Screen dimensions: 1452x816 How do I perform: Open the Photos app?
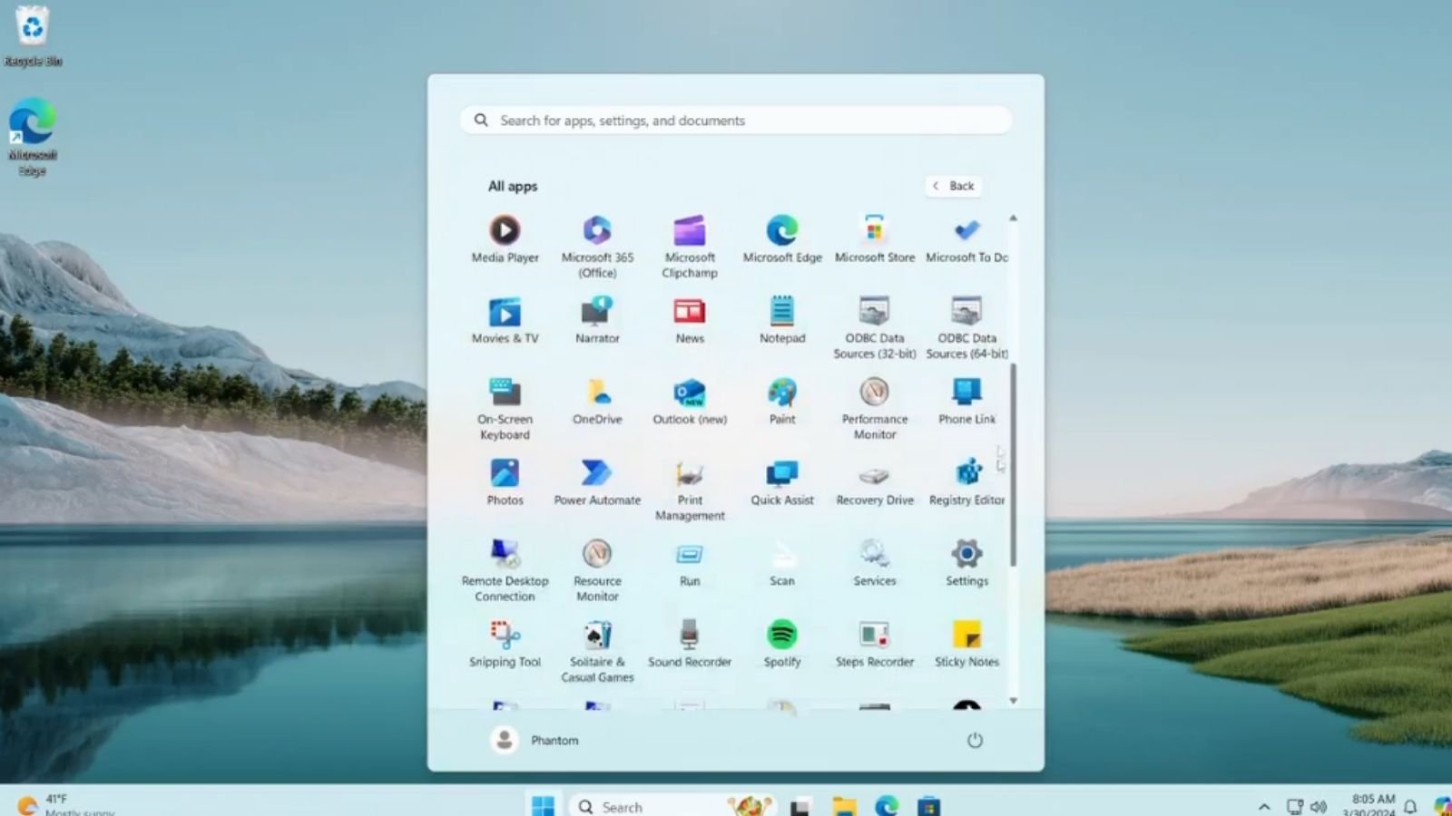(505, 481)
